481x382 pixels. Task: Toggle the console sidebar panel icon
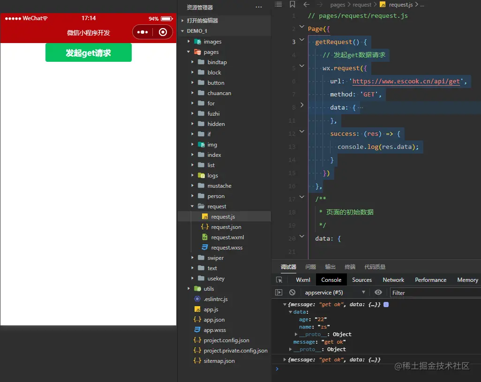coord(278,293)
